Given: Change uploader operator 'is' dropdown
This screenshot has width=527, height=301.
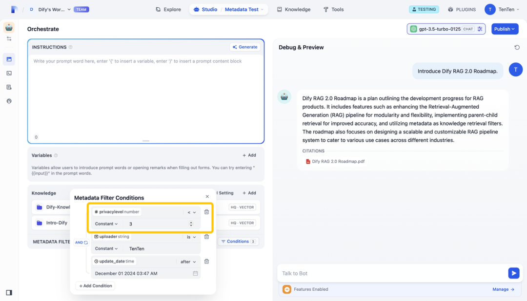Looking at the screenshot, I should (191, 237).
